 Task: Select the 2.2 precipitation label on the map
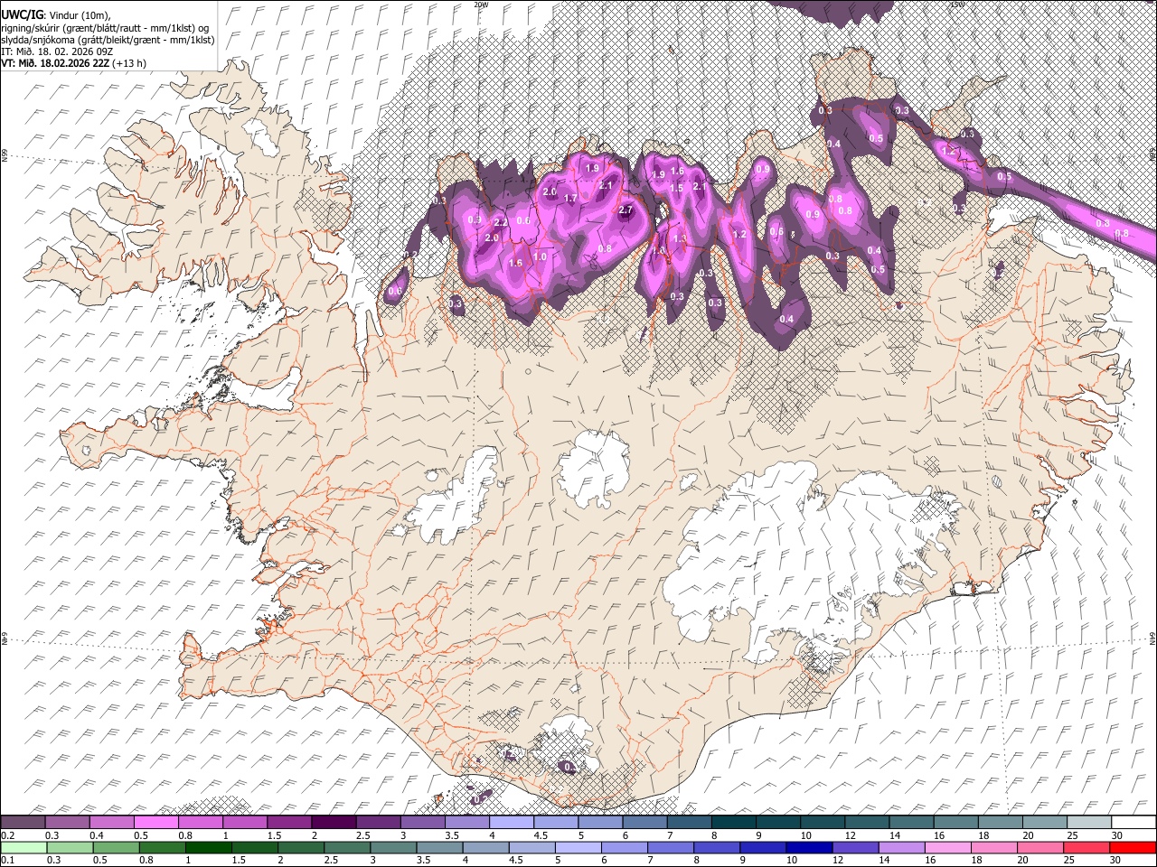pyautogui.click(x=501, y=222)
